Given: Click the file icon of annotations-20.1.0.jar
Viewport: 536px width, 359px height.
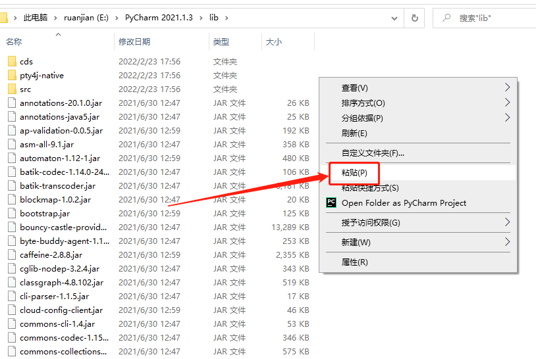Looking at the screenshot, I should tap(12, 103).
